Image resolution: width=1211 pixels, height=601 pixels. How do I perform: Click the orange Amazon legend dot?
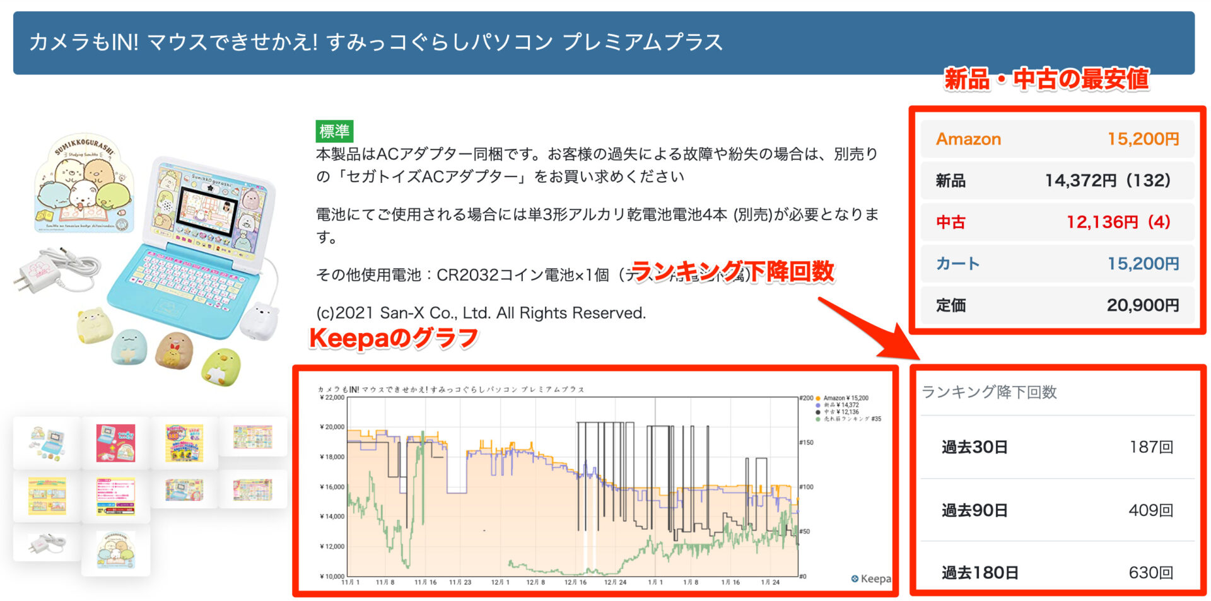[x=818, y=398]
